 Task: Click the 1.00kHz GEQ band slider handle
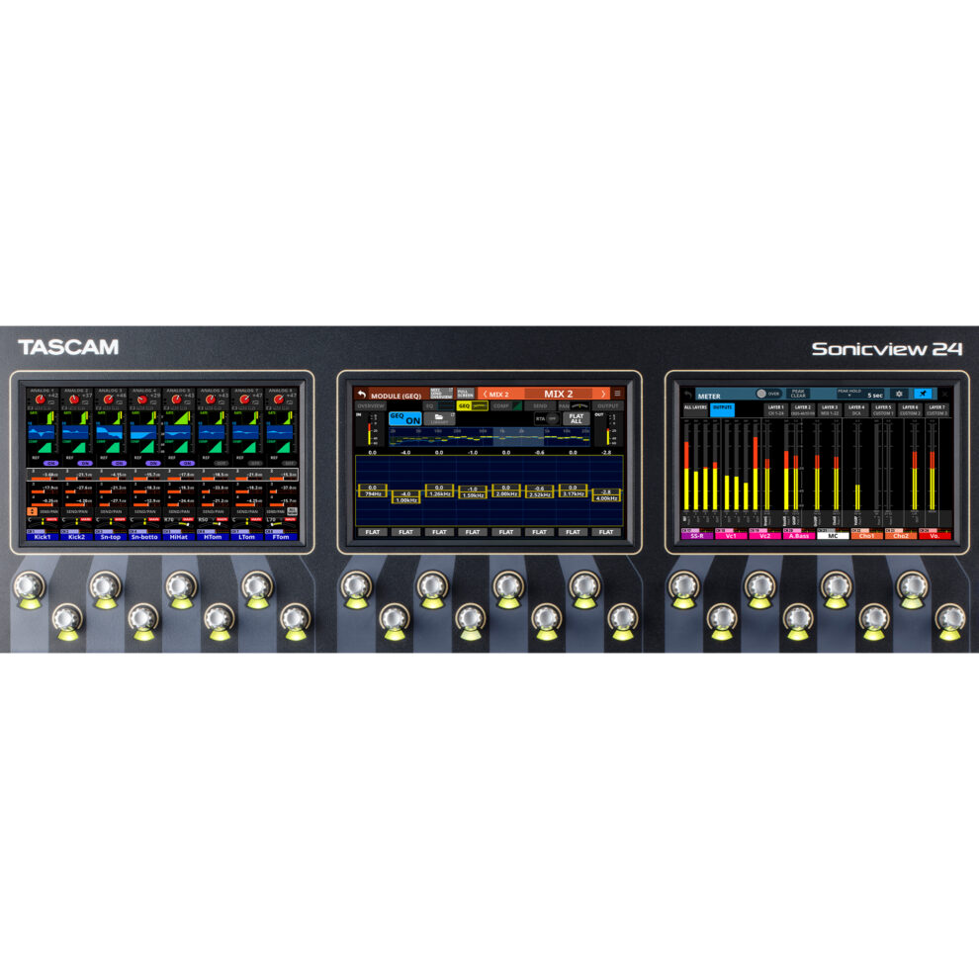pyautogui.click(x=405, y=495)
